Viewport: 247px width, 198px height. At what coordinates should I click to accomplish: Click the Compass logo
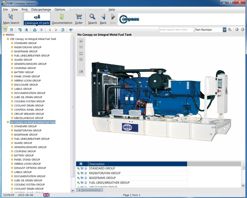click(129, 19)
